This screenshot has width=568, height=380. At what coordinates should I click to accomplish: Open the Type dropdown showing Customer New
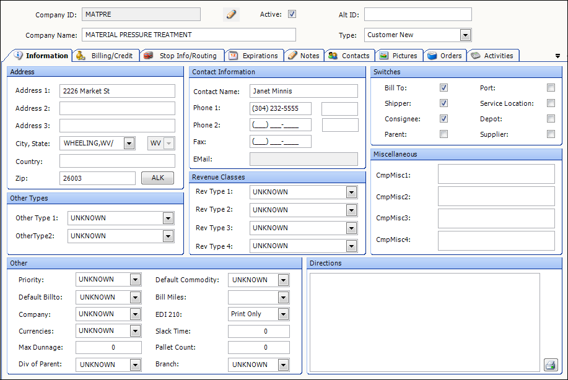465,35
